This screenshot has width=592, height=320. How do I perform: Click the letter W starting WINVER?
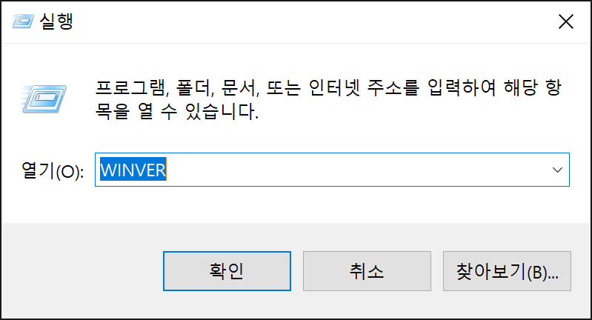(x=107, y=170)
